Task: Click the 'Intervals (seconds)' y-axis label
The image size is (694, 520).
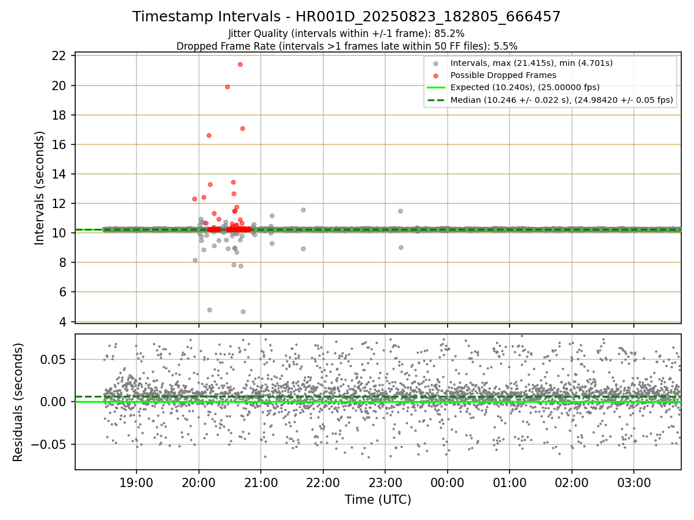Action: tap(39, 188)
